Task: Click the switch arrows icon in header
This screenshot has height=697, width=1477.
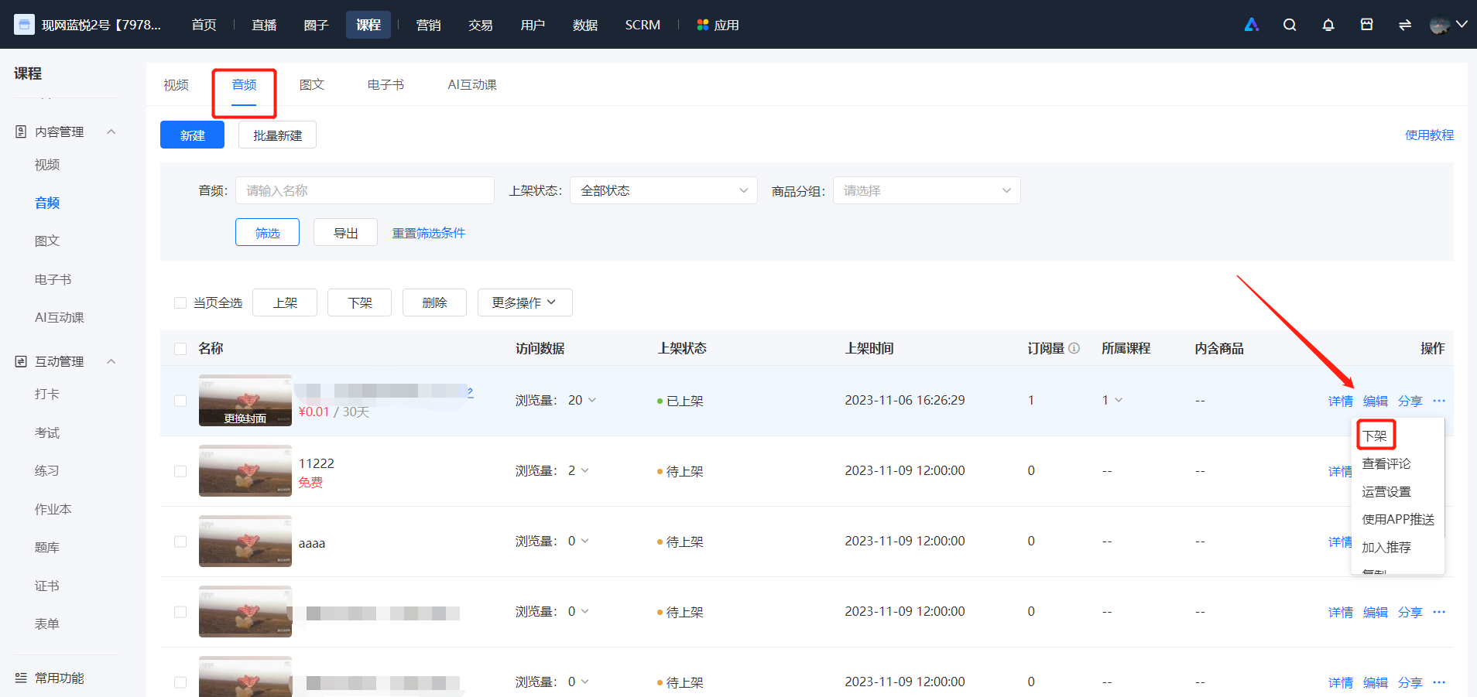Action: 1404,25
